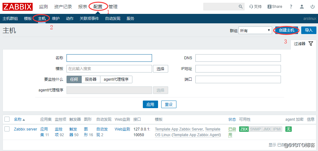Viewport: 318px width, 151px height.
Task: Click the IP地址 input field
Action: [238, 69]
